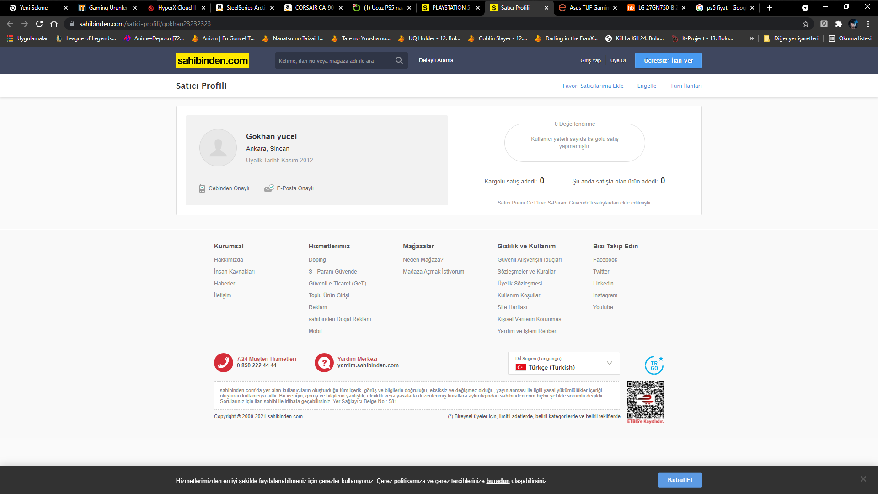Click the seller profile avatar image
Viewport: 878px width, 494px height.
pyautogui.click(x=218, y=148)
